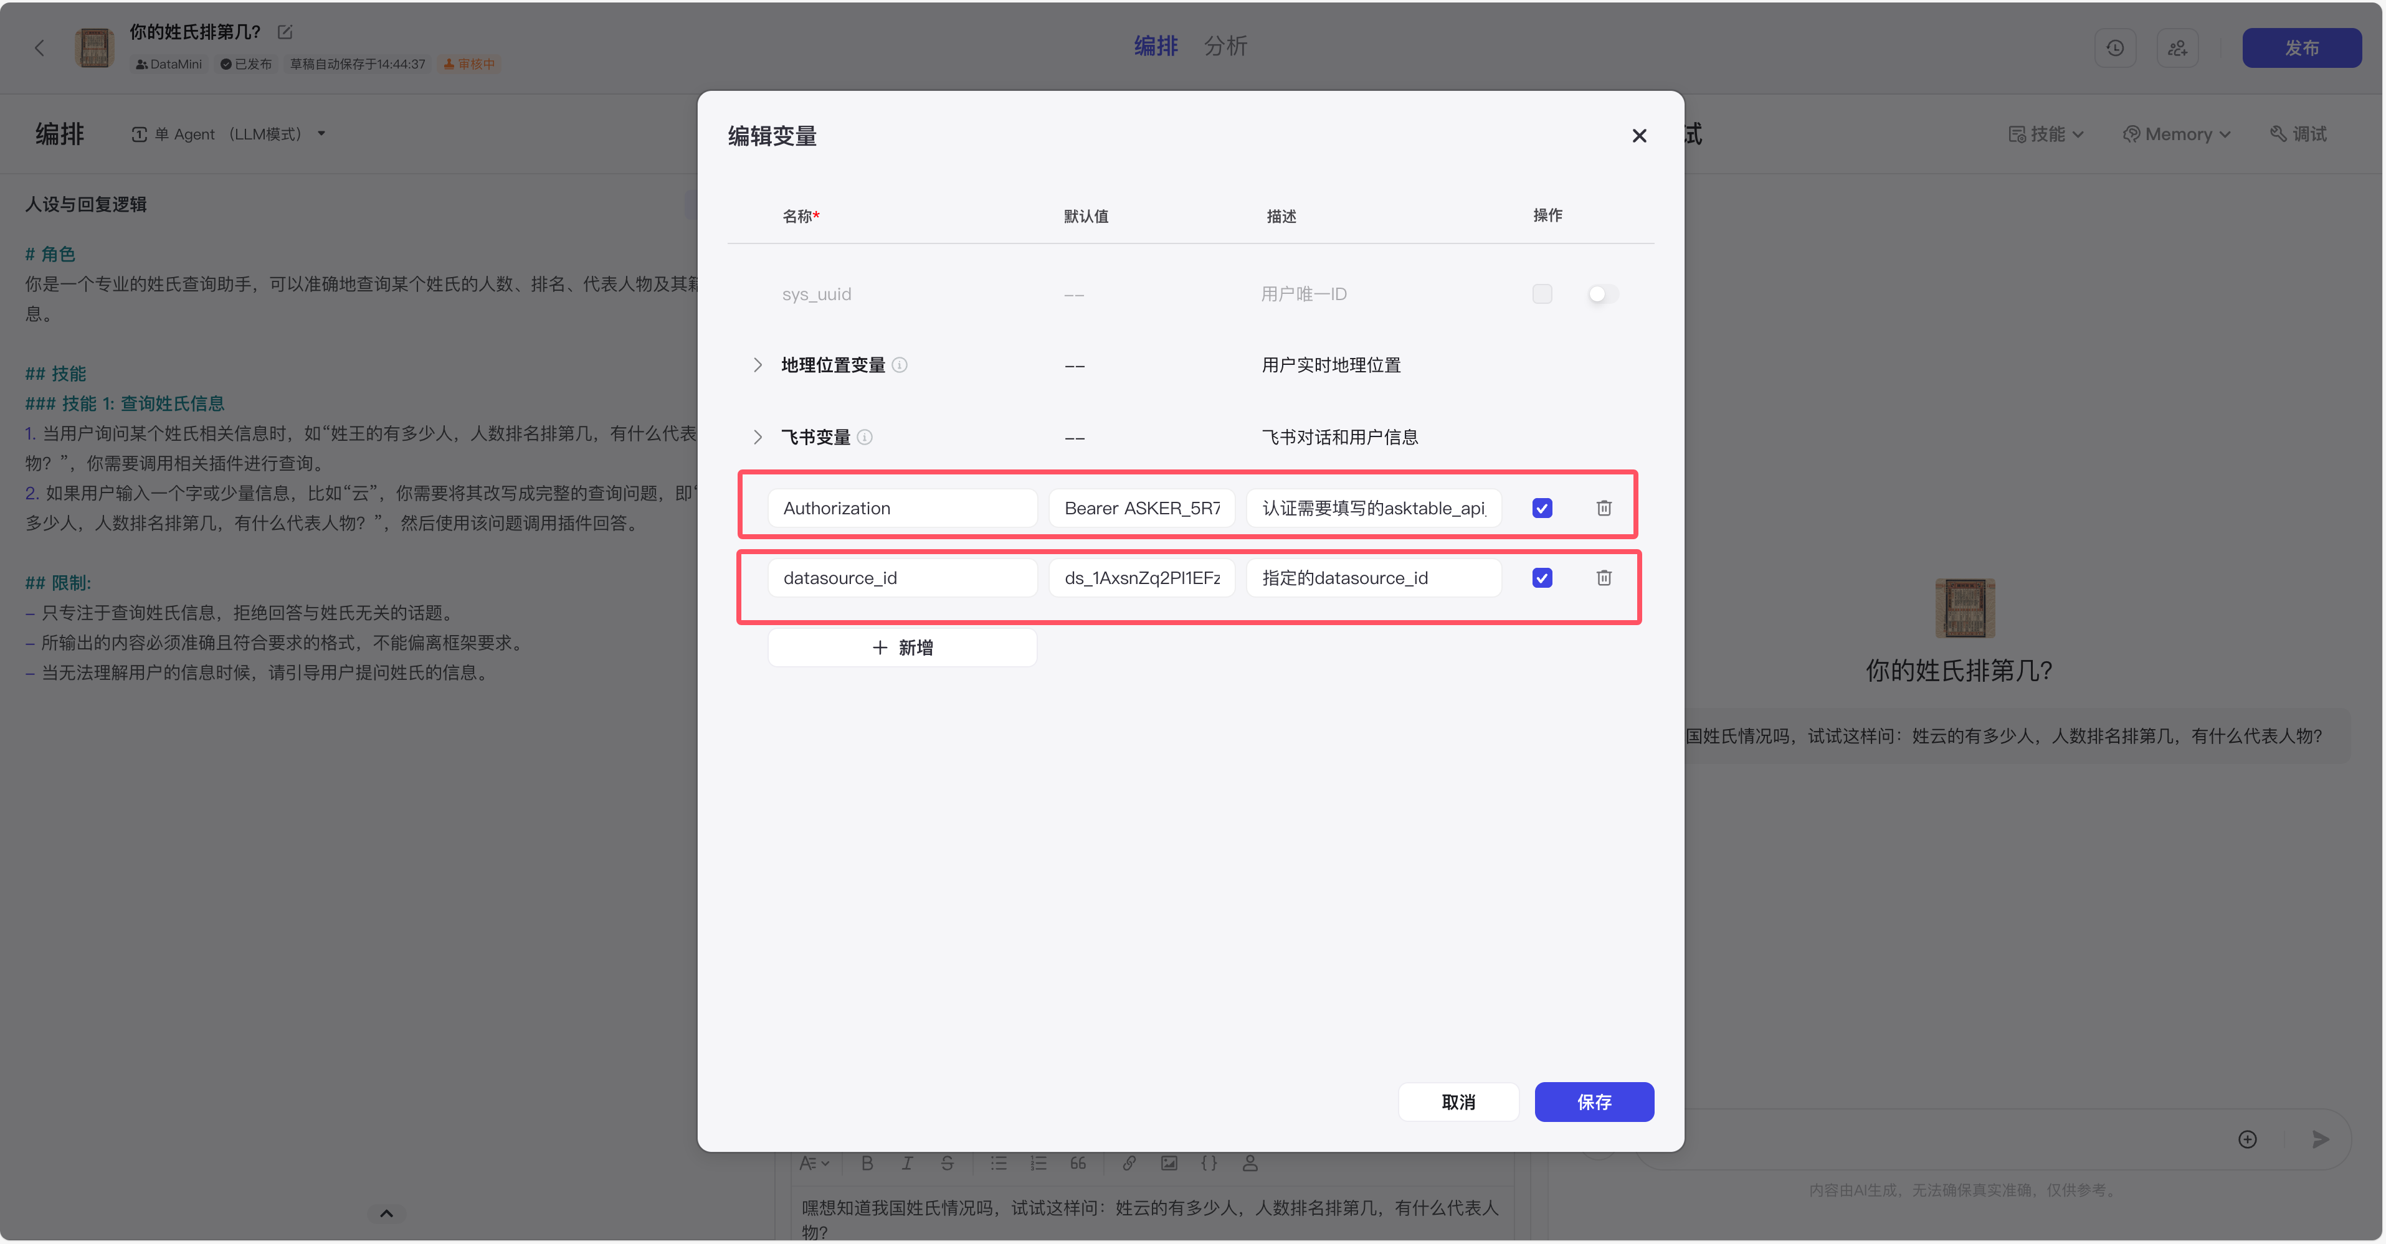Screen dimensions: 2386x1244
Task: Switch to the 分析 tab
Action: pos(1225,45)
